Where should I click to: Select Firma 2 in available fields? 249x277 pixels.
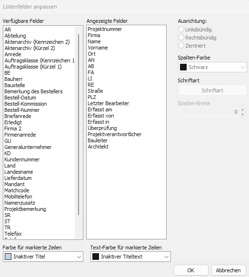(13, 129)
